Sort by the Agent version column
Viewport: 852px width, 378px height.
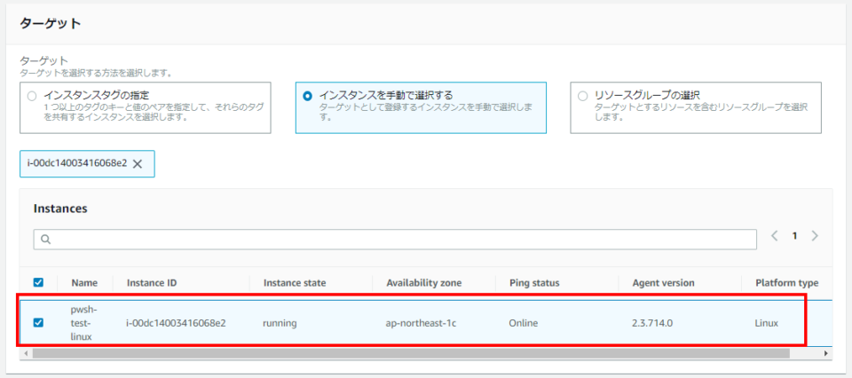[663, 283]
